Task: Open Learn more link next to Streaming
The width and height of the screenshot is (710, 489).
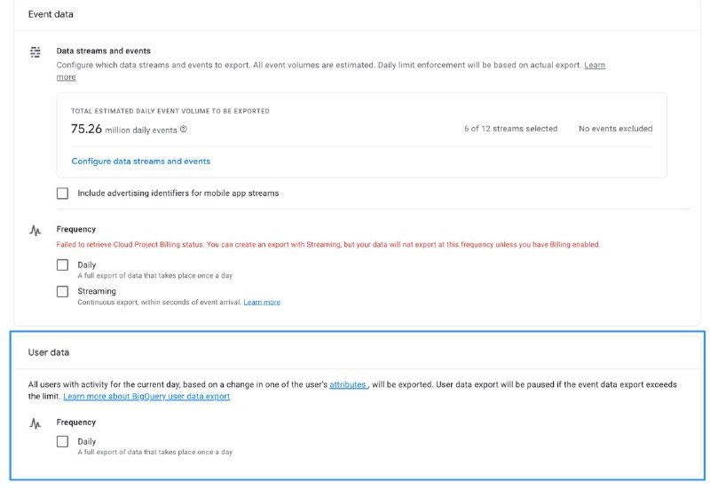Action: tap(262, 302)
